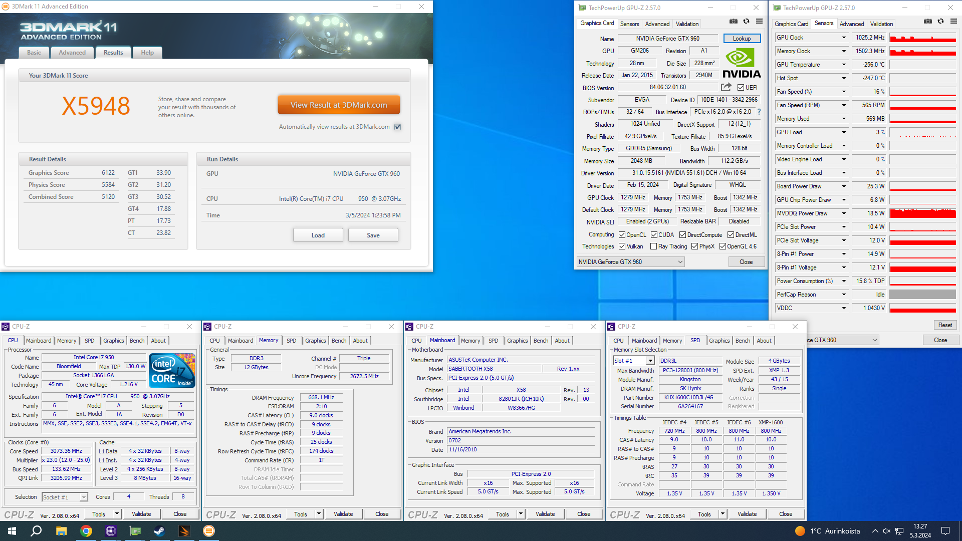
Task: Open the Tools dropdown arrow in CPU-Z CPU window
Action: point(117,514)
